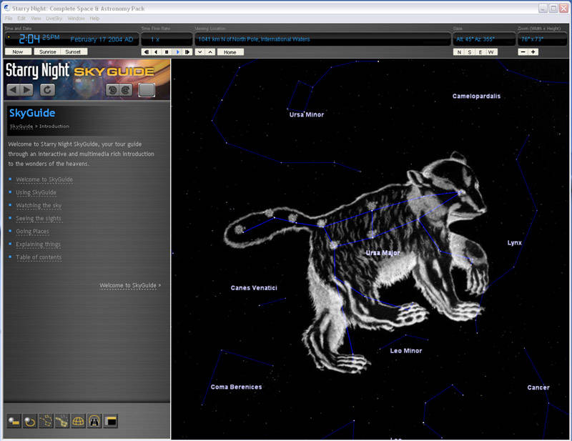The width and height of the screenshot is (572, 441).
Task: Open the Watching the sky link
Action: pos(39,205)
